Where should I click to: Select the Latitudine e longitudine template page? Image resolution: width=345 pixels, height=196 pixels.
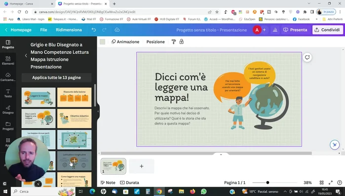[75, 160]
